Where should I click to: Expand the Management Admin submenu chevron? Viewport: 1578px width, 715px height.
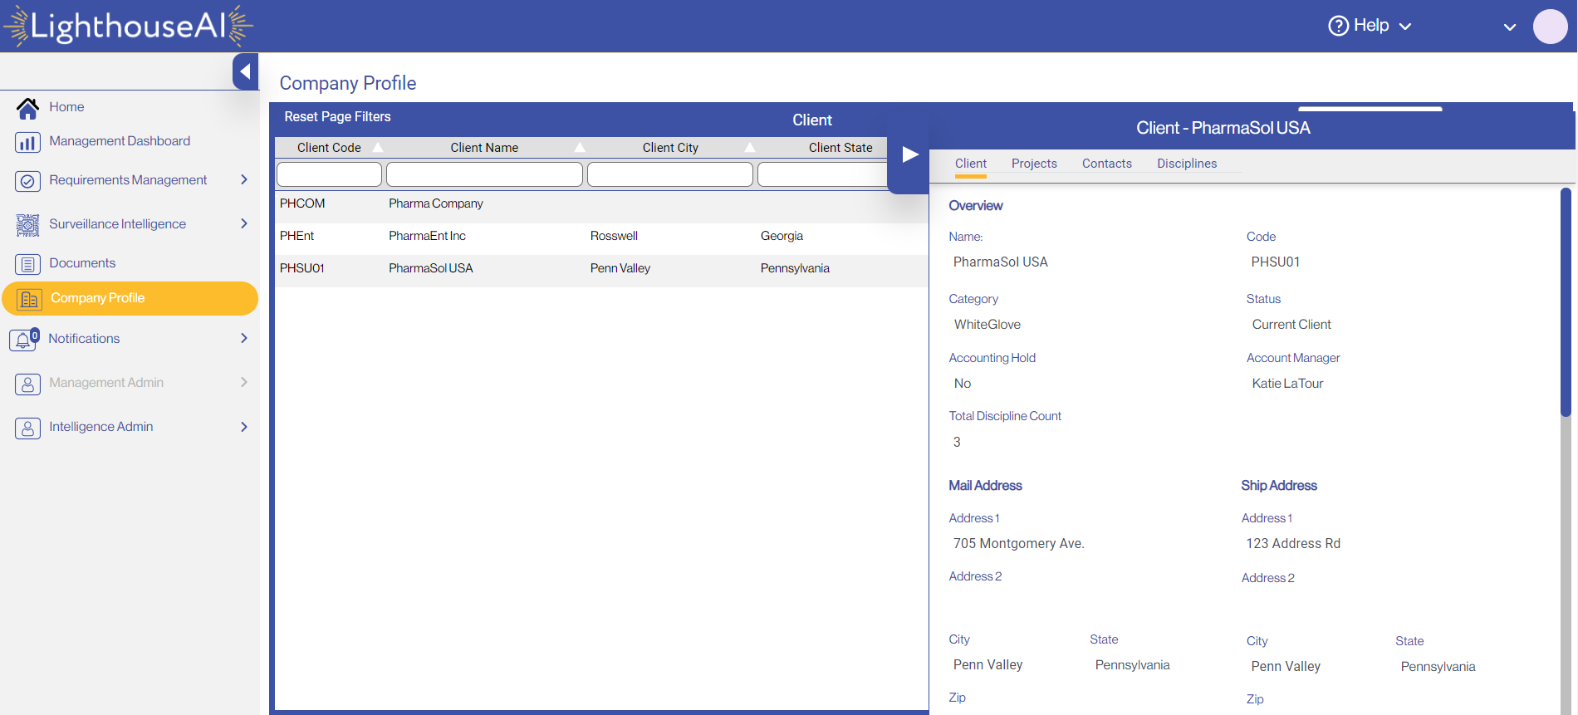pyautogui.click(x=244, y=382)
